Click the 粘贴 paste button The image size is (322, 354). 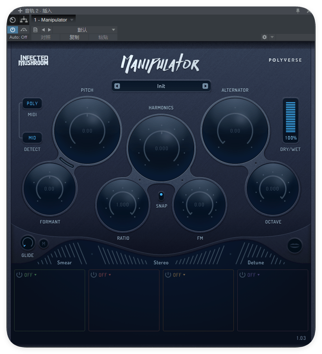pos(103,37)
